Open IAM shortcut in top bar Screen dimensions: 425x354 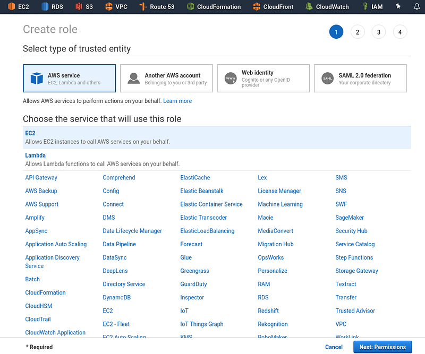click(x=372, y=7)
